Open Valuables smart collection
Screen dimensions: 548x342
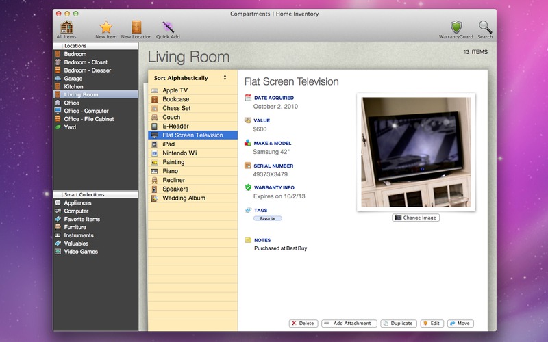click(95, 244)
